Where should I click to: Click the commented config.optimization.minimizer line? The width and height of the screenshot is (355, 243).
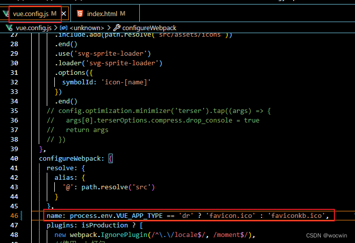(159, 111)
